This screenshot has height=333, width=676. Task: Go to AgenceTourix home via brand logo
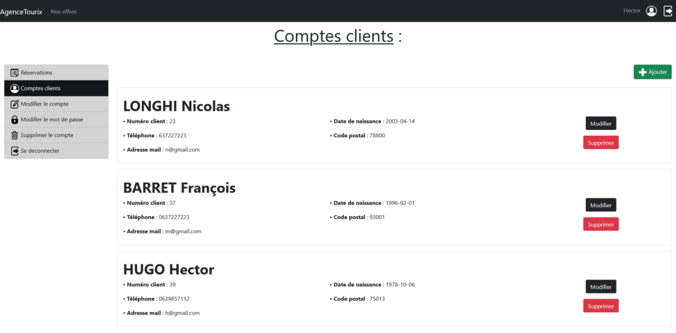click(x=21, y=11)
